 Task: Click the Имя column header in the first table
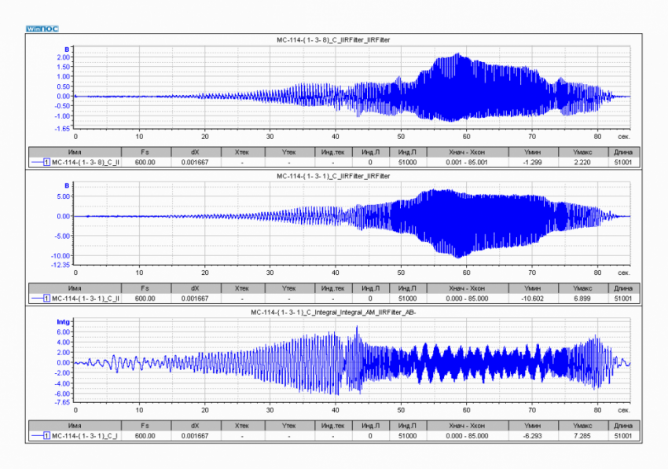75,151
